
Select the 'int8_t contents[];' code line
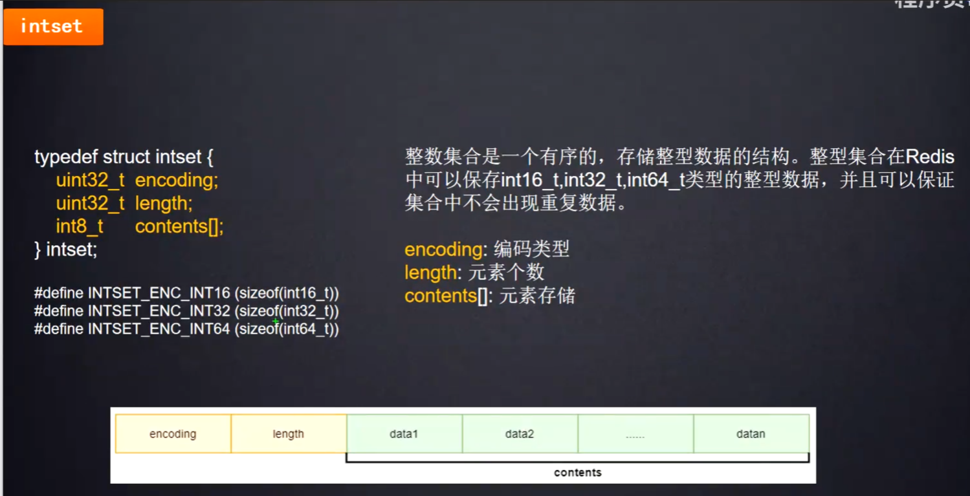(x=140, y=227)
